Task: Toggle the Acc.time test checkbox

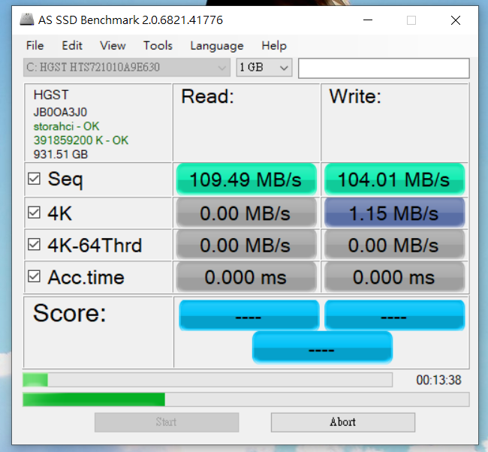Action: pyautogui.click(x=34, y=276)
